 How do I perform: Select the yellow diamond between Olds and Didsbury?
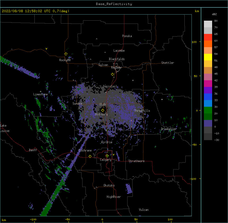point(103,110)
